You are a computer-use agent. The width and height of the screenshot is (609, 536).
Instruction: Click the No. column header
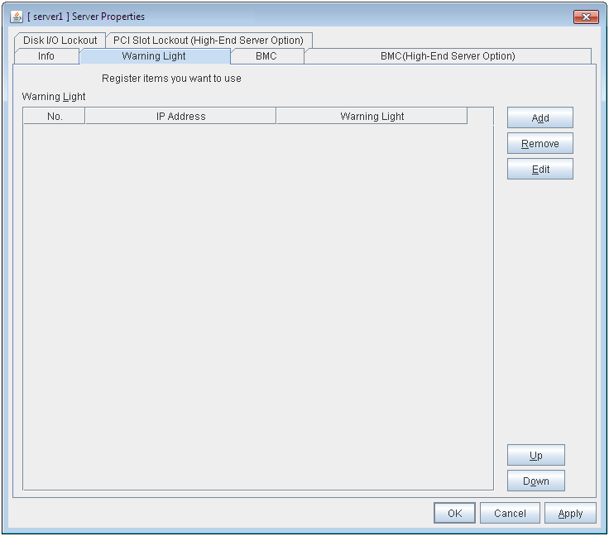[x=55, y=117]
